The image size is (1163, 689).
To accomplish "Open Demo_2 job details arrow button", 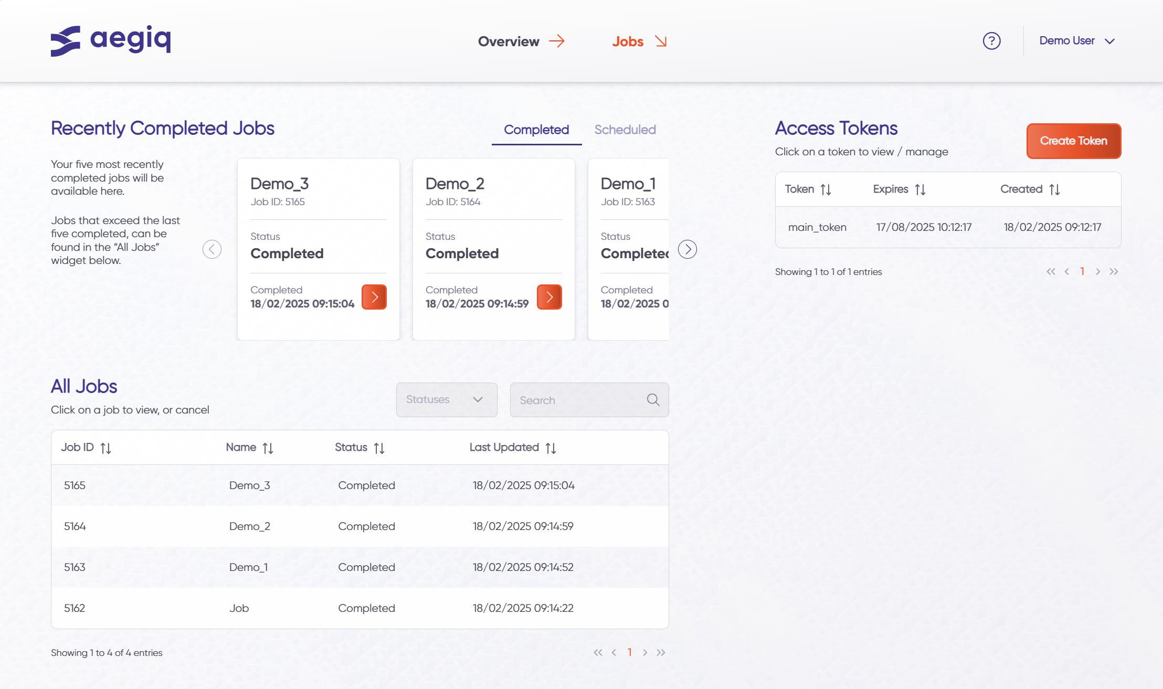I will point(549,297).
